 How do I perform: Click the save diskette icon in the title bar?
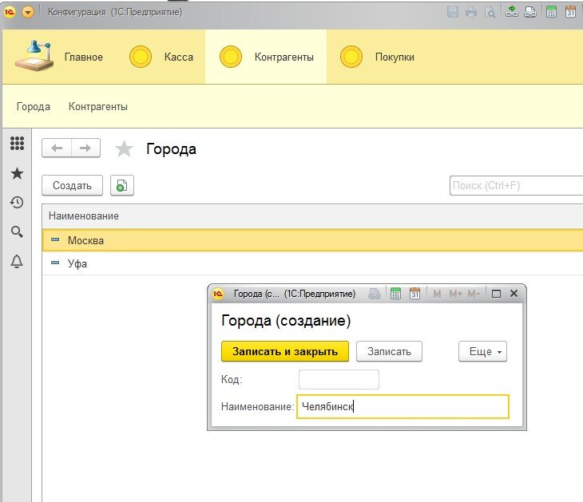[x=453, y=12]
